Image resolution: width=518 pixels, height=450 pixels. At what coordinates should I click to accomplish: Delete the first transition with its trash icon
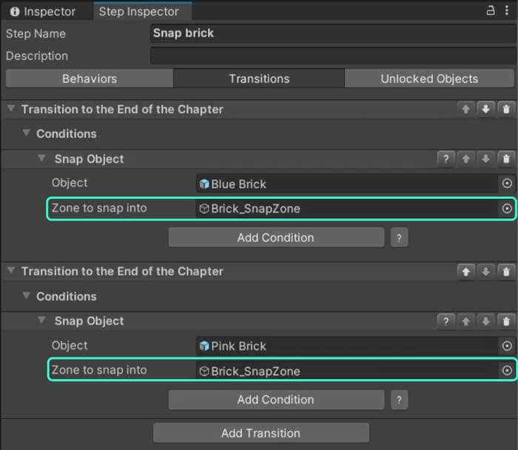coord(506,110)
